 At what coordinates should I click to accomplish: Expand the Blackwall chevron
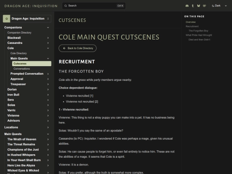tap(48, 38)
